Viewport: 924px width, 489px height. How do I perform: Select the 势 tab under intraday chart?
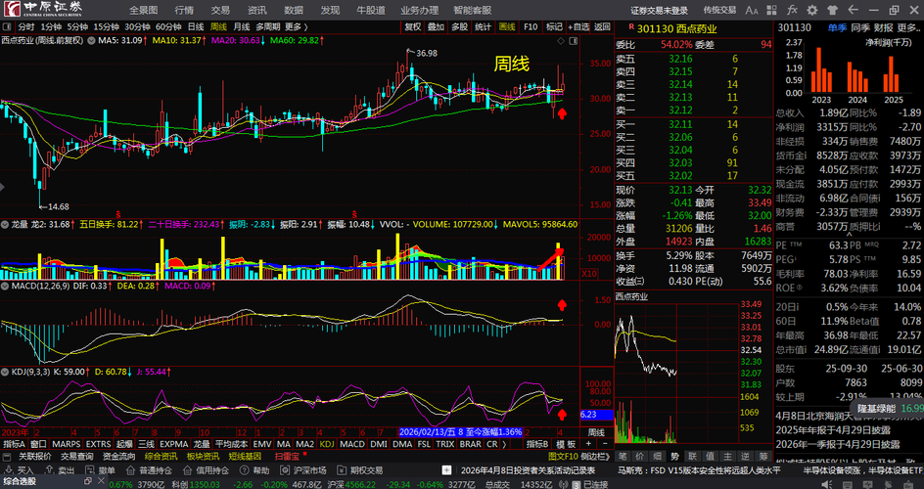(674, 456)
